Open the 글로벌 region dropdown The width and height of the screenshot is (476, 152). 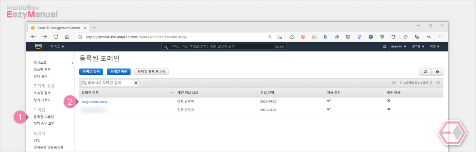point(418,46)
